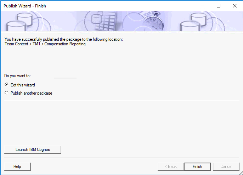
Task: Click the Exit this wizard label text
Action: (23, 85)
